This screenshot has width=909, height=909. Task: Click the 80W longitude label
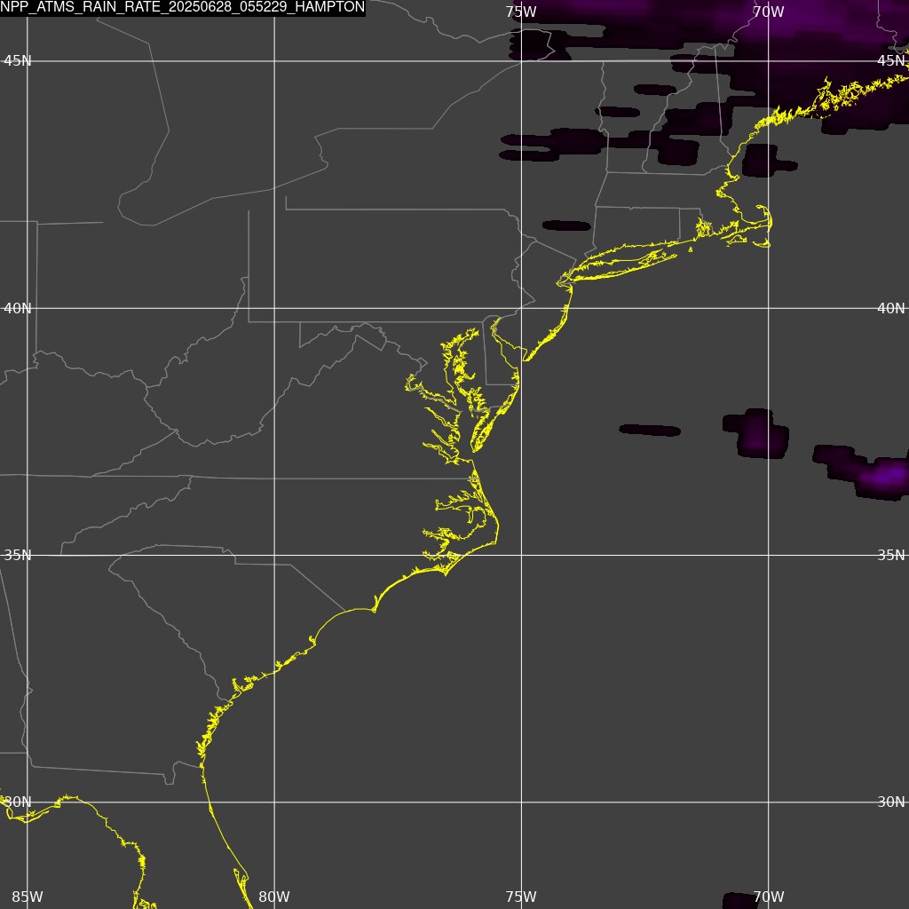pyautogui.click(x=274, y=897)
